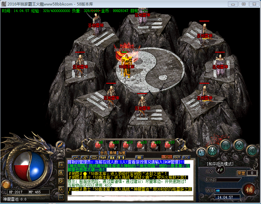The width and height of the screenshot is (261, 204).
Task: Minimize the game window
Action: coord(233,4)
